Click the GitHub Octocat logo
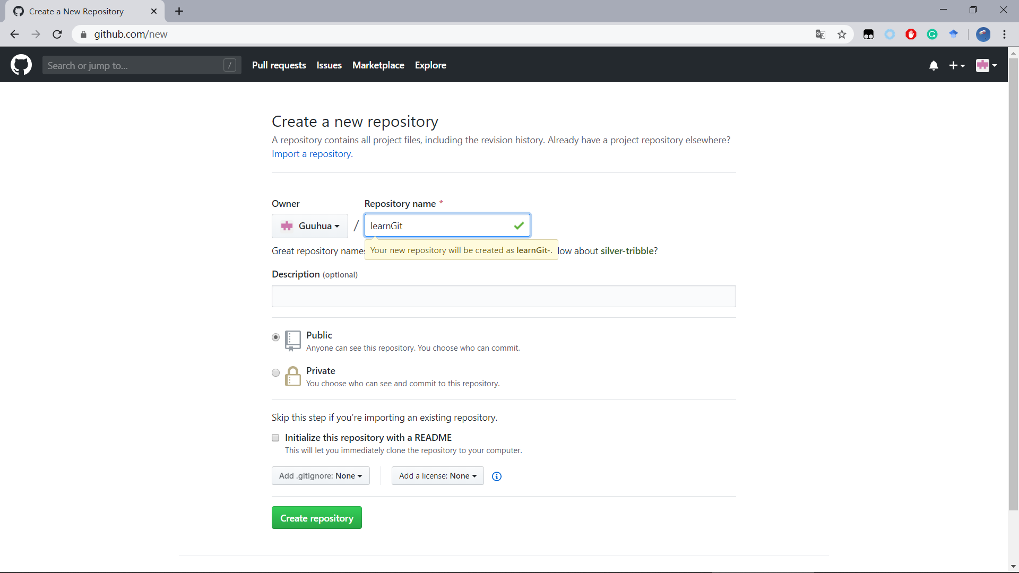The width and height of the screenshot is (1019, 573). [x=21, y=65]
